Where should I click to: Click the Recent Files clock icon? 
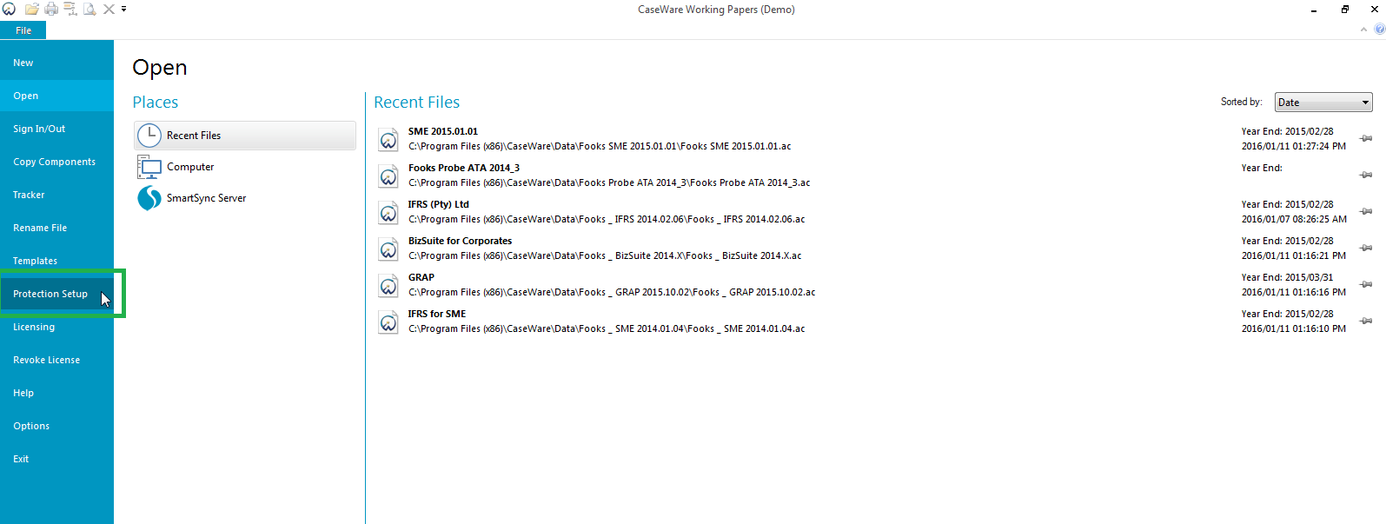[x=149, y=136]
